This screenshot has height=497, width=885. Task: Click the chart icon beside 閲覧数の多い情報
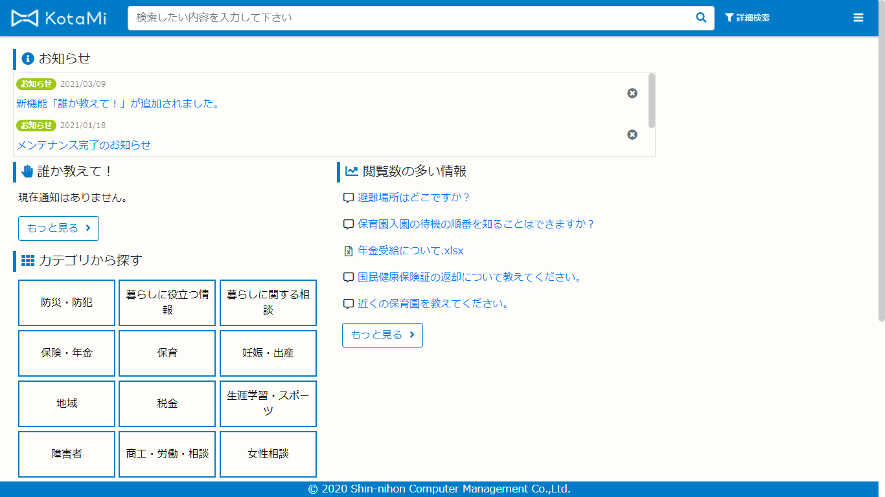[x=352, y=171]
